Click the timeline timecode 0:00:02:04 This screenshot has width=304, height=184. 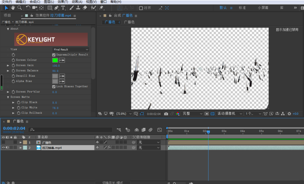[x=14, y=128]
